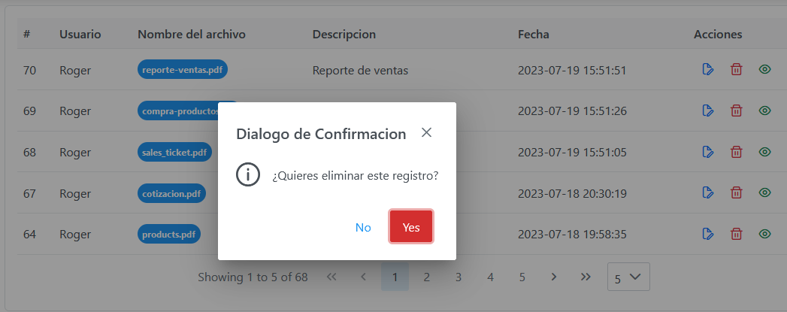Click the edit pencil icon in row 68
Viewport: 787px width, 312px height.
click(x=707, y=151)
